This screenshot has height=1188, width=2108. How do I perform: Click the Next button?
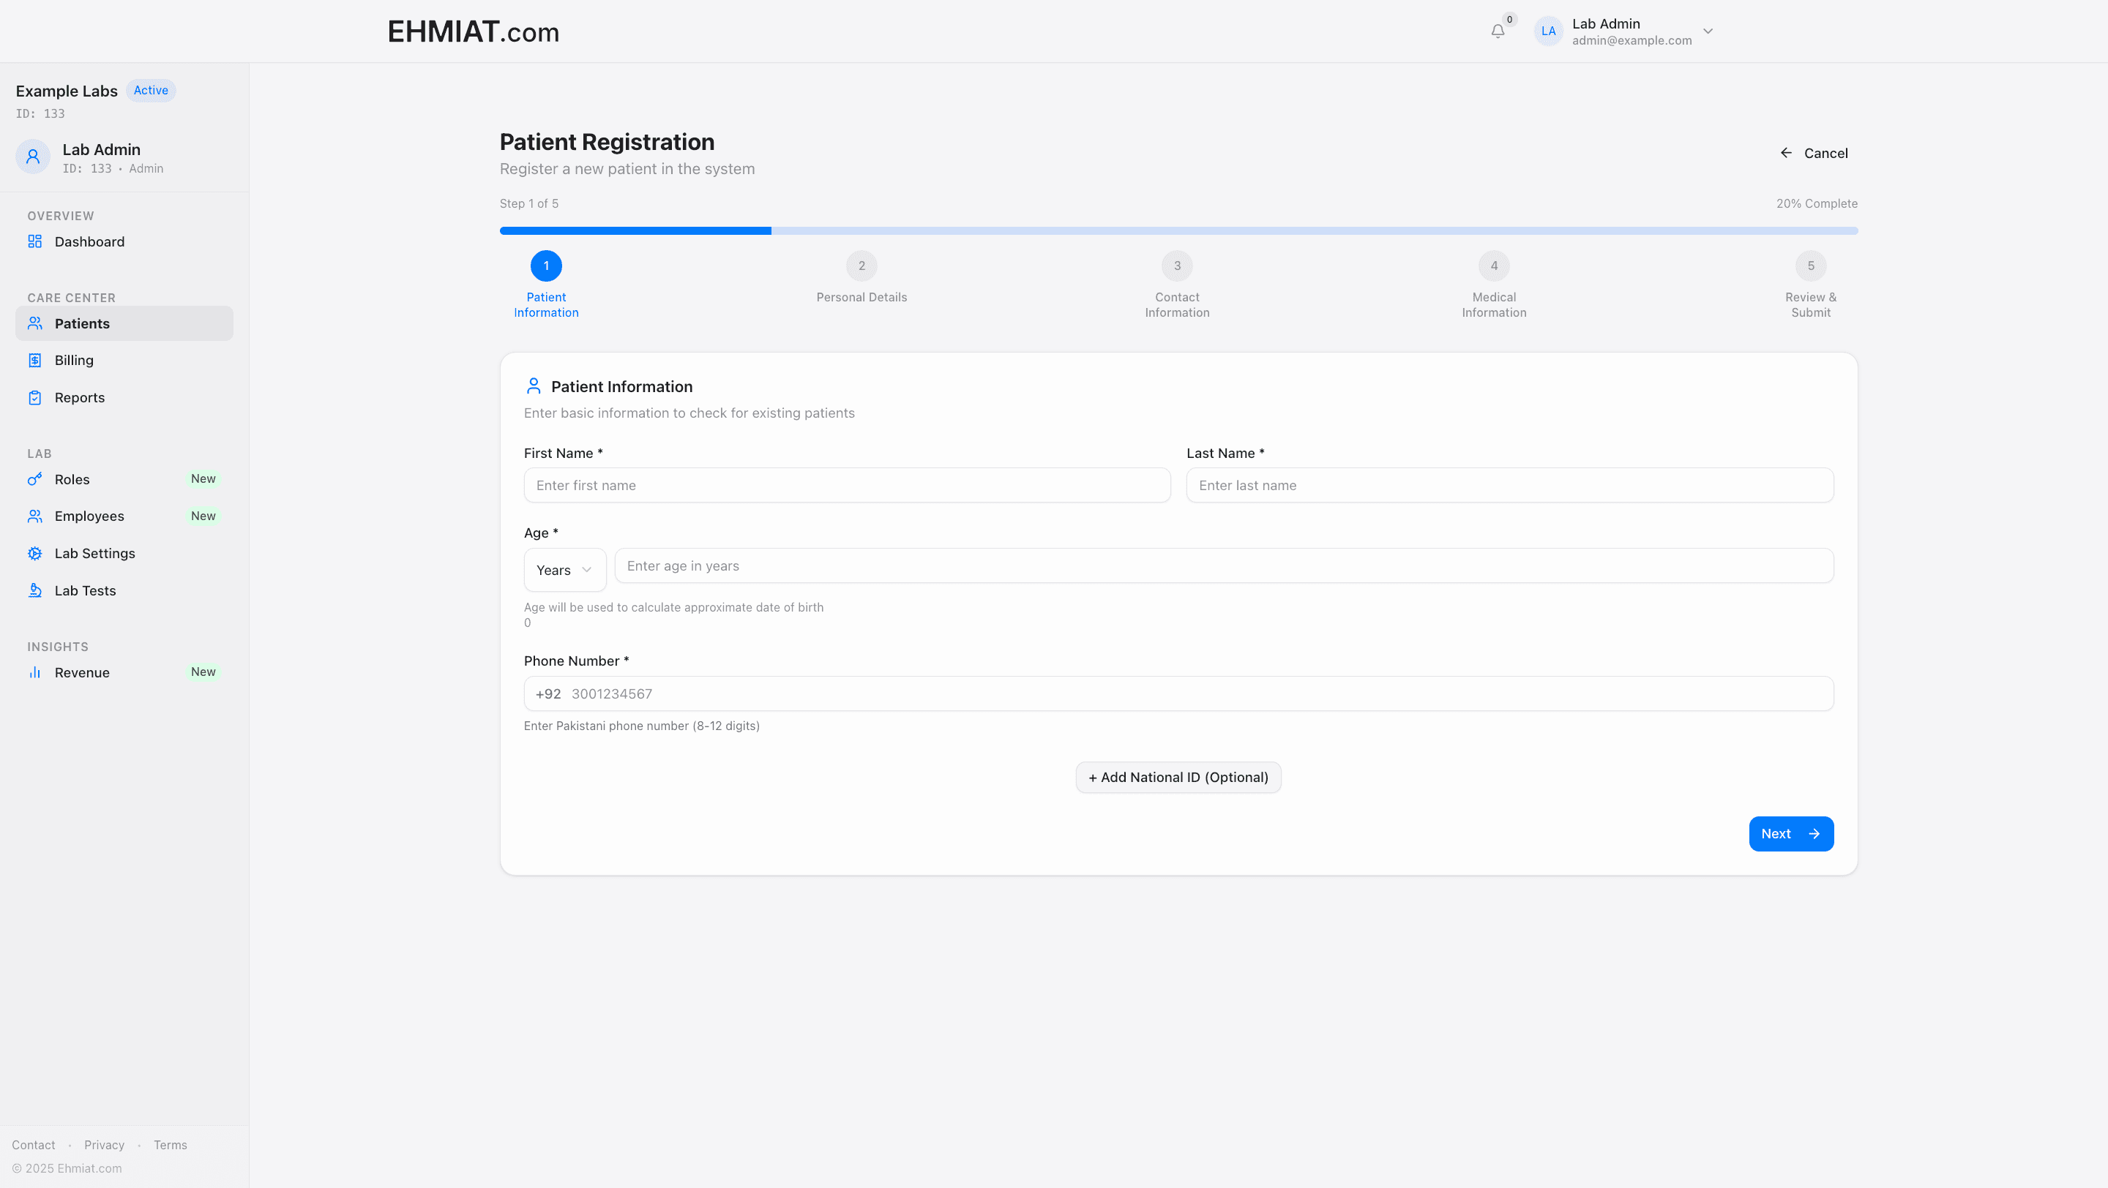[x=1791, y=833]
